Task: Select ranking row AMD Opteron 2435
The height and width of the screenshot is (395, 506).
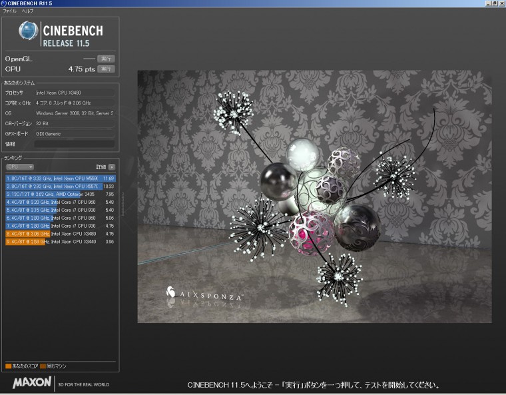Action: [x=61, y=194]
